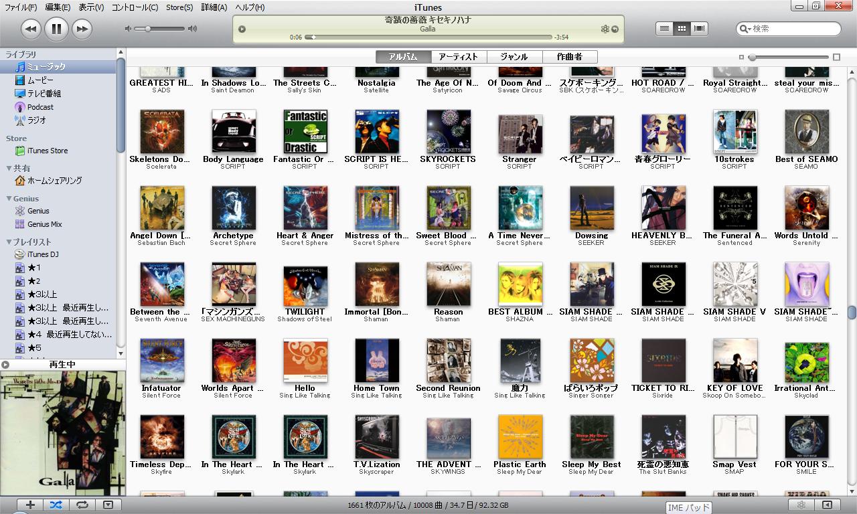Click the volume minimum speaker icon
The image size is (857, 514).
(128, 29)
